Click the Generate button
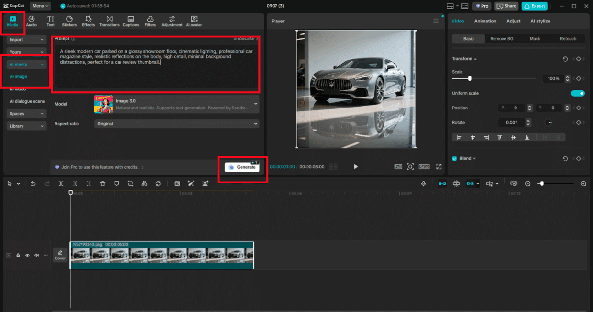 [242, 167]
